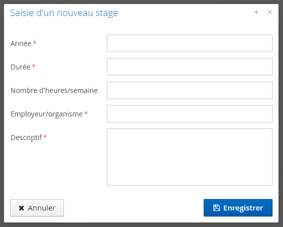The width and height of the screenshot is (283, 227).
Task: Cancel the form using the Annuler button
Action: [x=37, y=208]
